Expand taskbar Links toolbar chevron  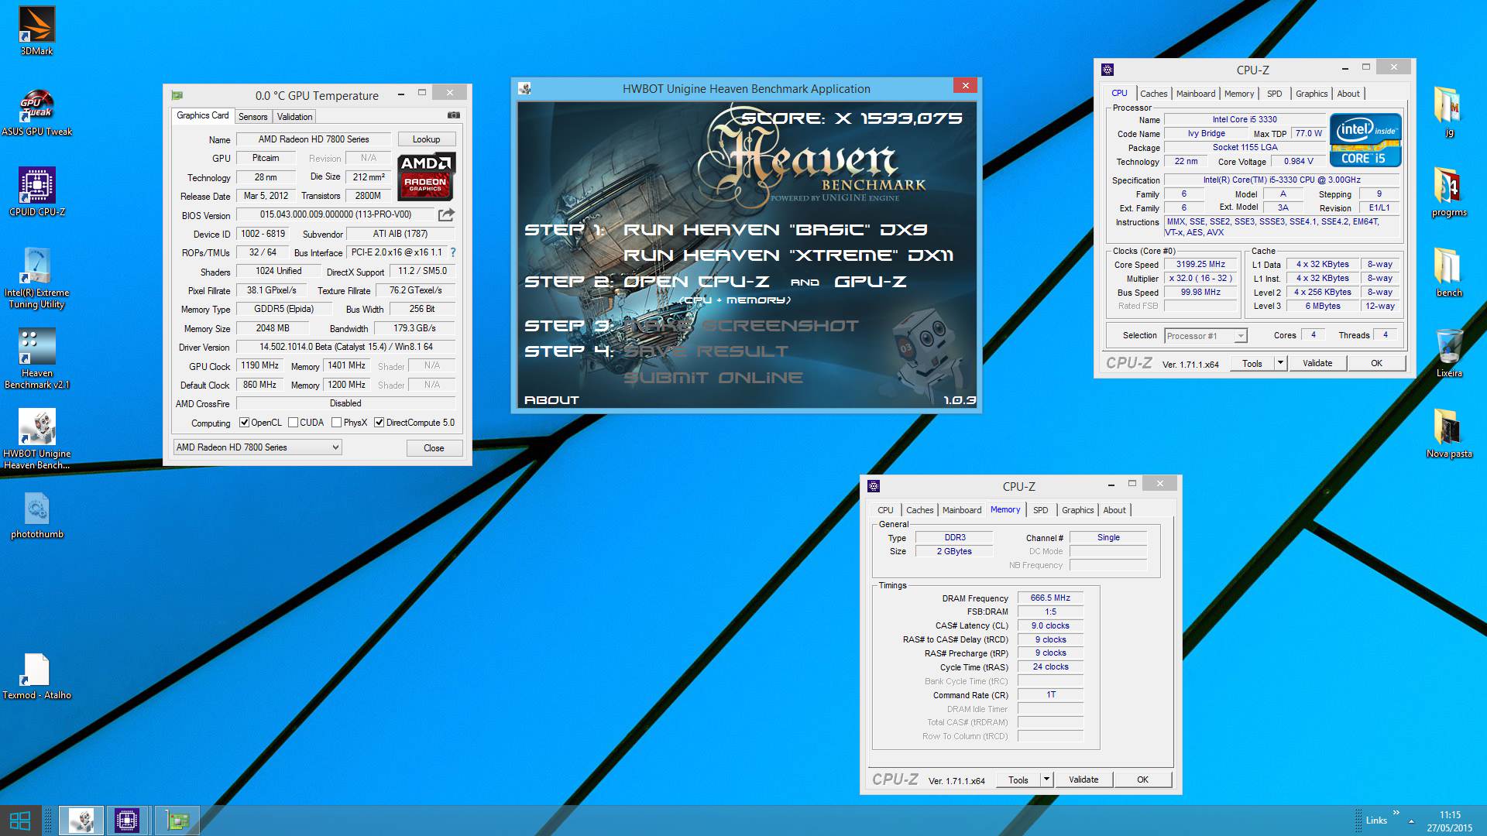point(1396,813)
